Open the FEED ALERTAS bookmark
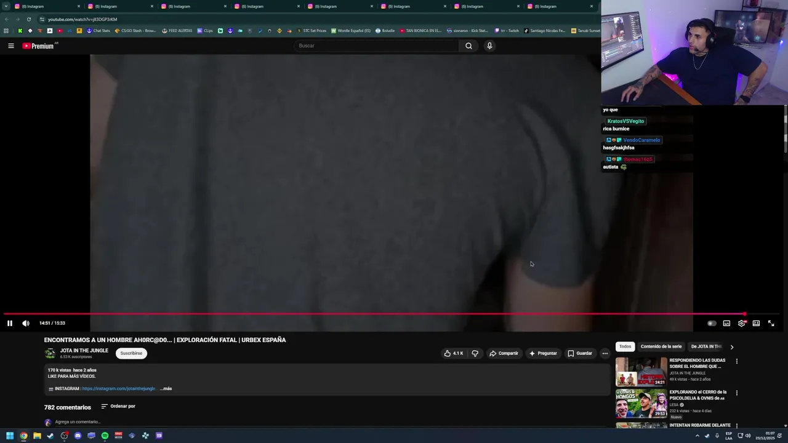Screen dimensions: 788x443 coord(177,31)
